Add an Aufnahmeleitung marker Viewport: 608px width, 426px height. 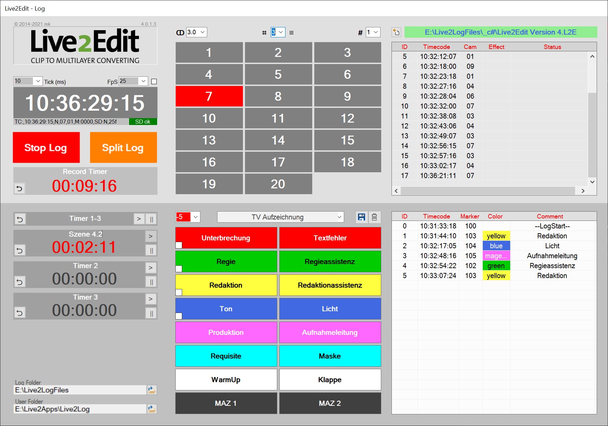point(330,333)
